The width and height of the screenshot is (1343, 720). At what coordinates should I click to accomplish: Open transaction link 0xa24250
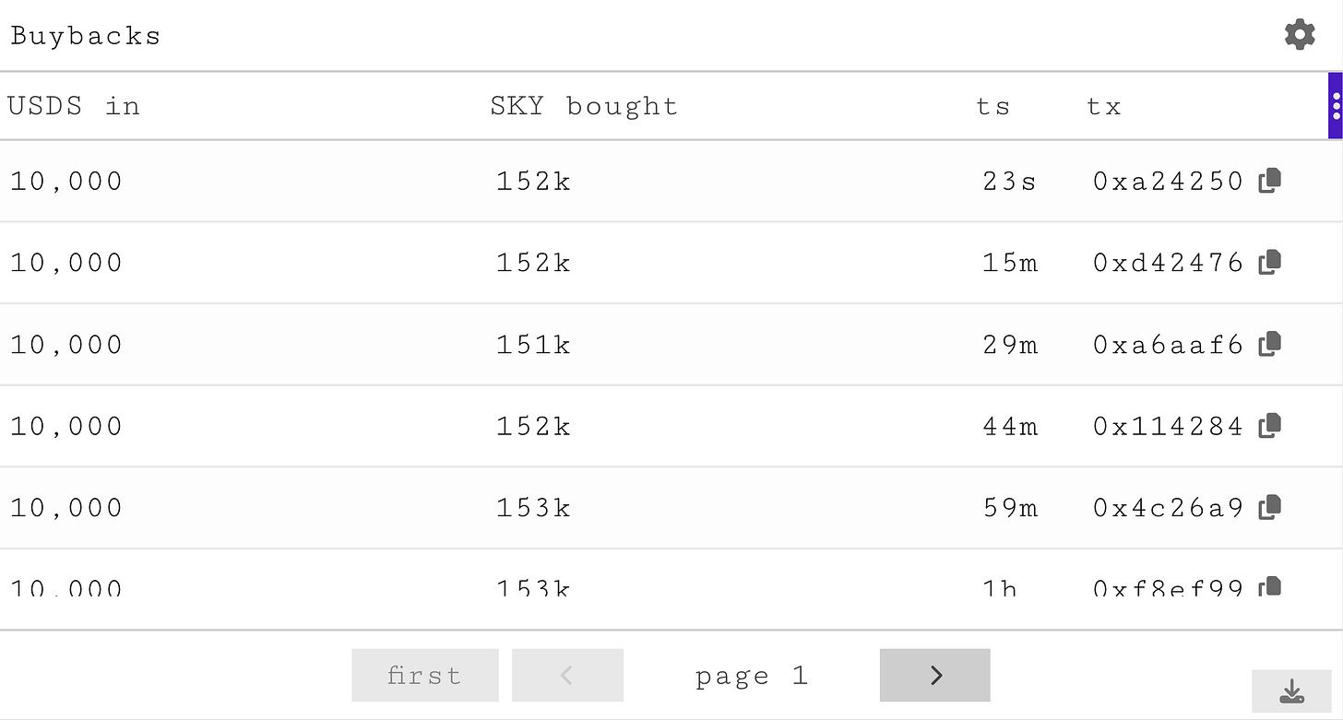pyautogui.click(x=1169, y=182)
